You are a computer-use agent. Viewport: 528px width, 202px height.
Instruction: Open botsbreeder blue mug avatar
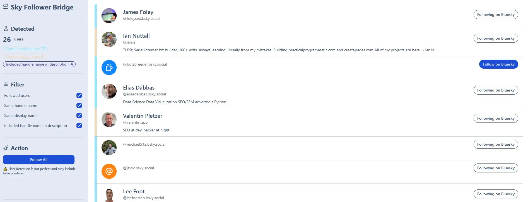(x=109, y=68)
